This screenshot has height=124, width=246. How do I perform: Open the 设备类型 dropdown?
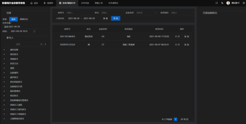click(146, 13)
